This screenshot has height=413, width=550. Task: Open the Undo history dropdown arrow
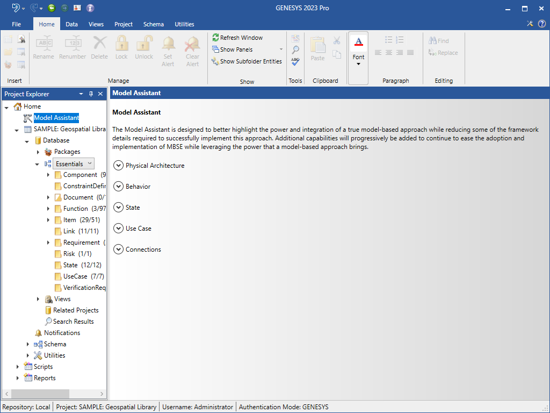(23, 9)
